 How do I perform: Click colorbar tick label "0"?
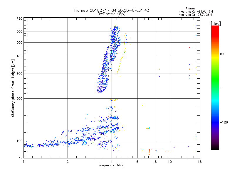pos(220,88)
